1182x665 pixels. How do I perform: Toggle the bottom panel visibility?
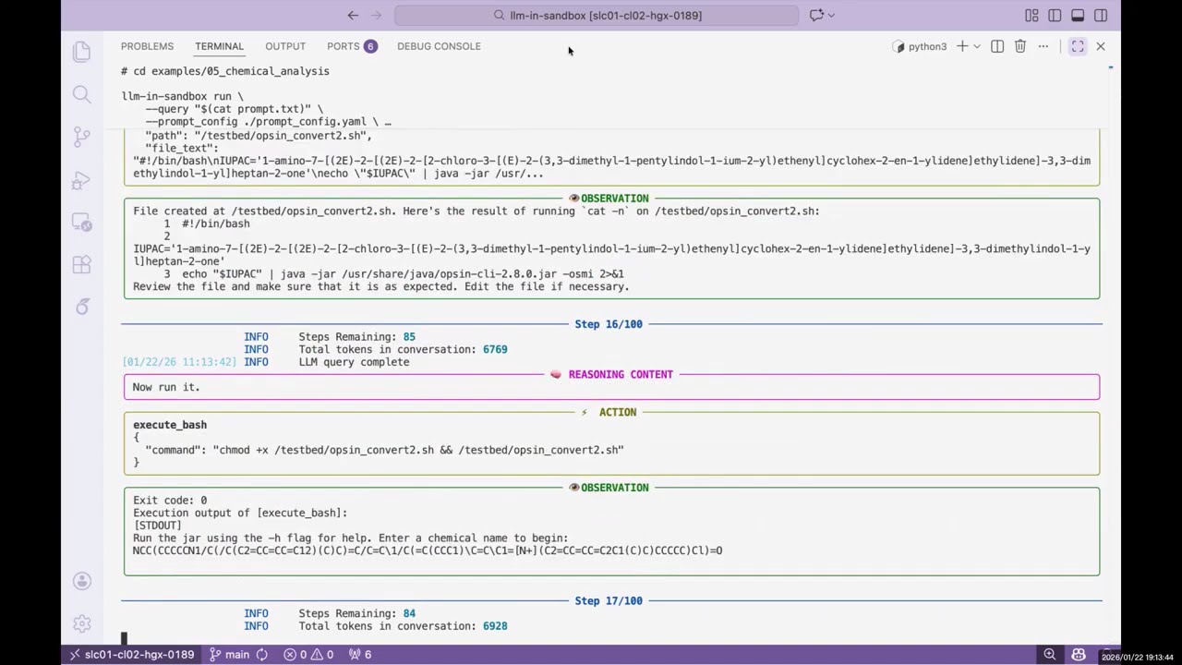coord(1078,15)
